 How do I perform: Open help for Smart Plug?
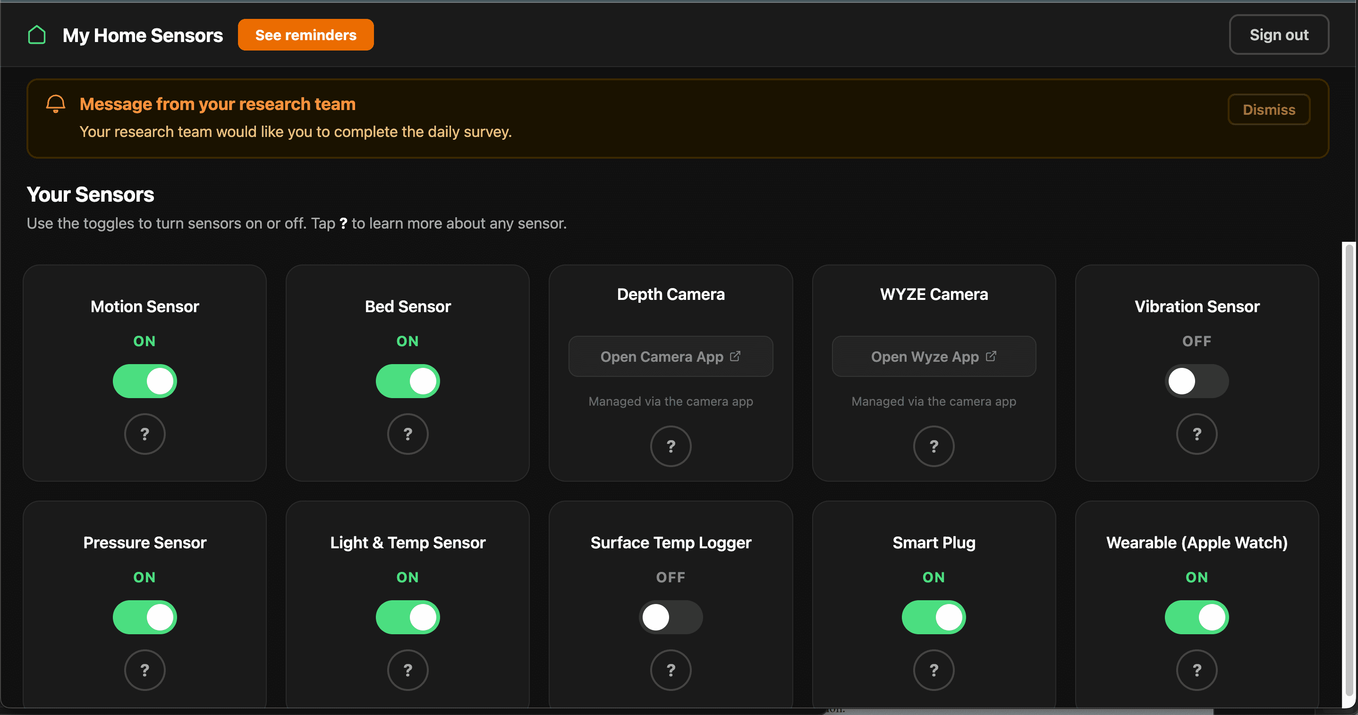pos(934,670)
